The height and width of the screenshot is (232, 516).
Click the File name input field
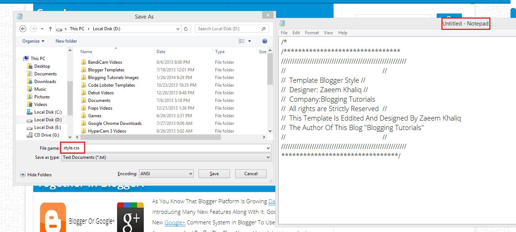pyautogui.click(x=166, y=148)
